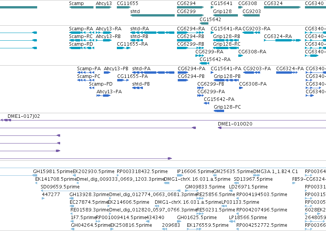Screen dimensions: 326x231
Task: Click the LD26971.5prime EST label
Action: 248,187
